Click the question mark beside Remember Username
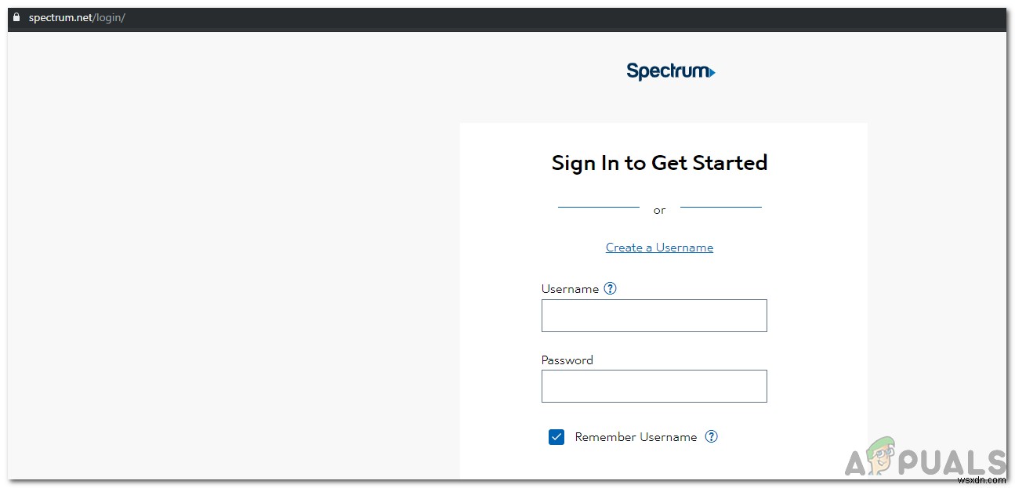The image size is (1015, 488). tap(711, 436)
